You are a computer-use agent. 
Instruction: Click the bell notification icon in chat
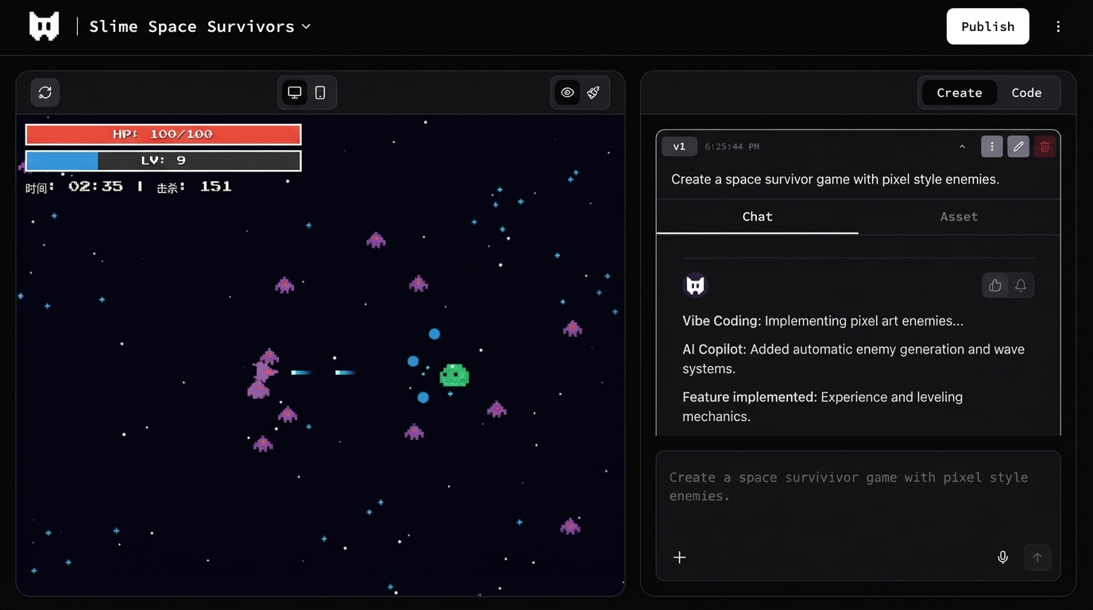[1021, 285]
